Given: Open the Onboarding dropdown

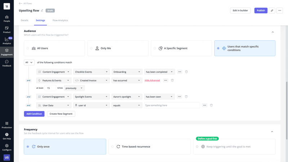Looking at the screenshot, I should [x=127, y=72].
